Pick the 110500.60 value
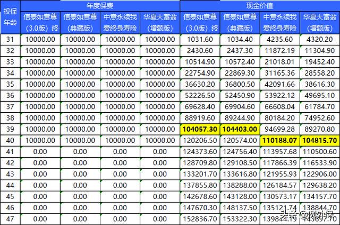Viewport: 340px width, 225px height. point(320,152)
